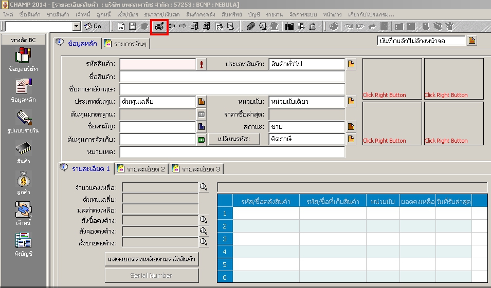This screenshot has width=491, height=288.
Task: Open ลูกค้า money bag shortcut
Action: coord(23,183)
